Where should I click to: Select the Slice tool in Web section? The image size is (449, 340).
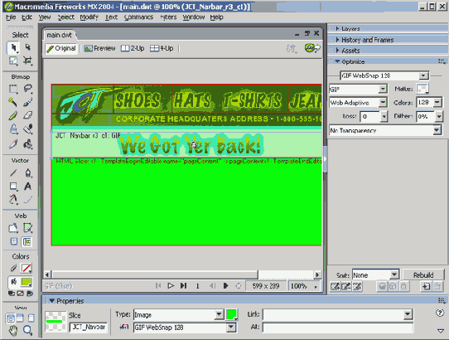(x=27, y=228)
